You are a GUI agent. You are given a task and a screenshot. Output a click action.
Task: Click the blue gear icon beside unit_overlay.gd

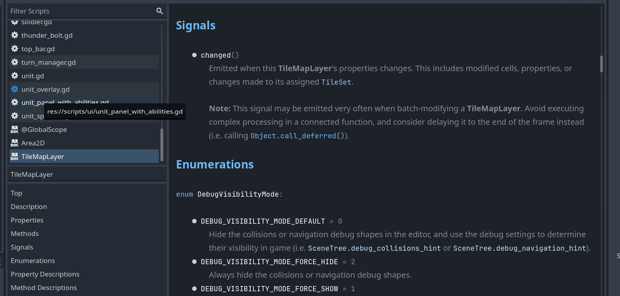tap(15, 89)
